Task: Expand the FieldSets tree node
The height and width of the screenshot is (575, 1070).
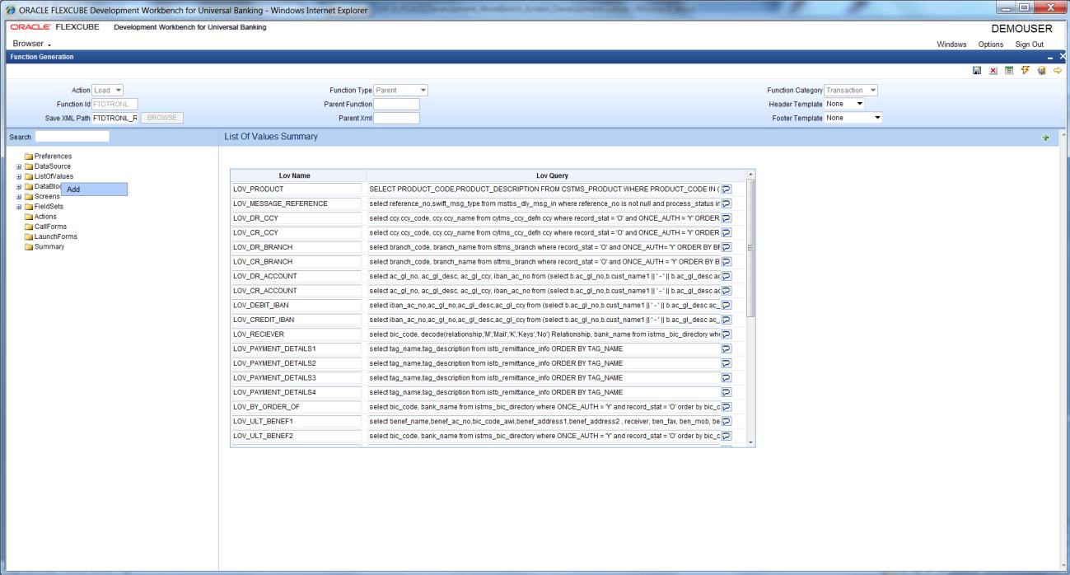Action: (x=19, y=207)
